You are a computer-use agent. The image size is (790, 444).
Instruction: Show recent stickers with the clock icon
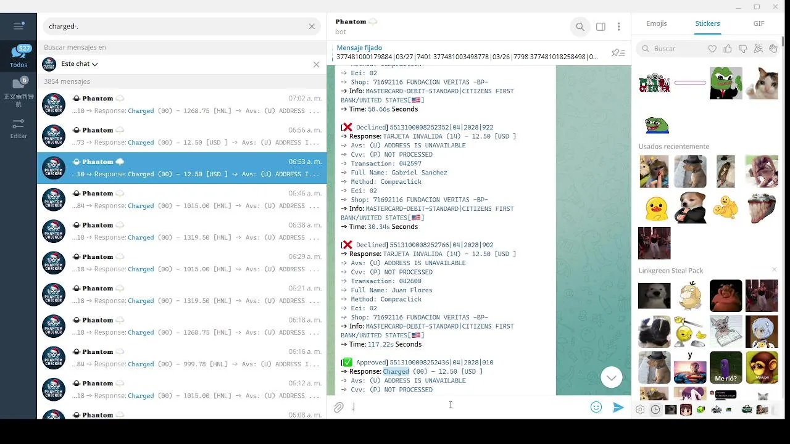(655, 409)
